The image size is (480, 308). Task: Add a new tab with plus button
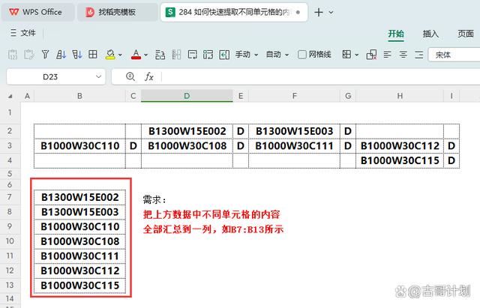click(x=319, y=12)
